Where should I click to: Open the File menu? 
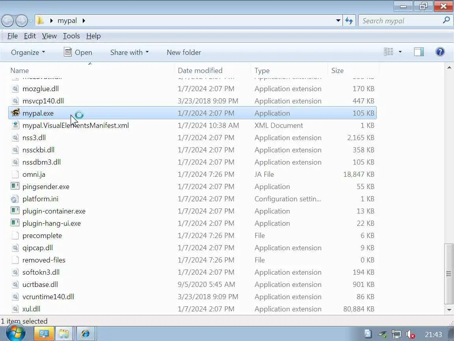coord(13,36)
